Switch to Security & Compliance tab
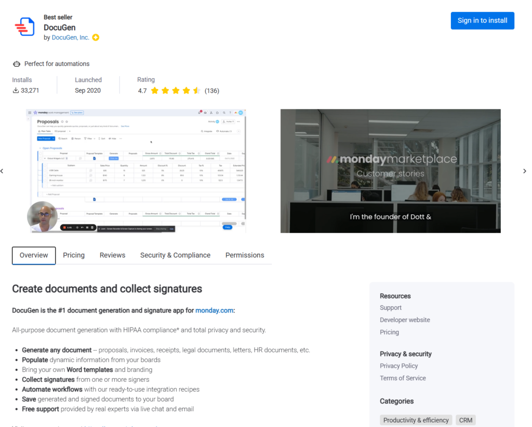The width and height of the screenshot is (532, 427). (175, 255)
